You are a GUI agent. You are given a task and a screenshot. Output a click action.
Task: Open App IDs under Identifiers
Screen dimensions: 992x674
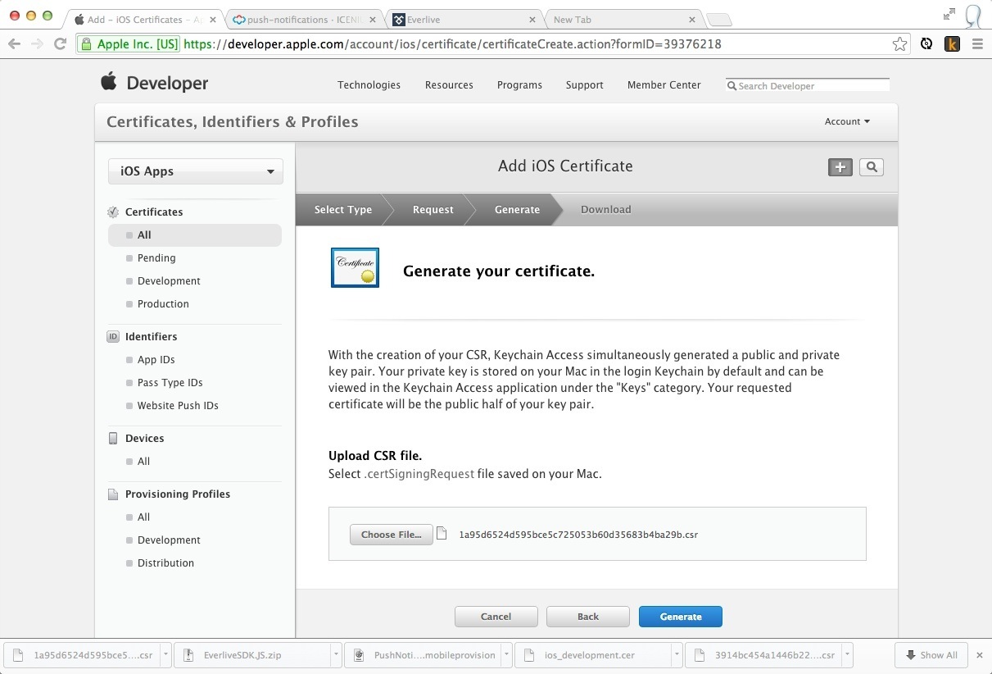(x=156, y=360)
